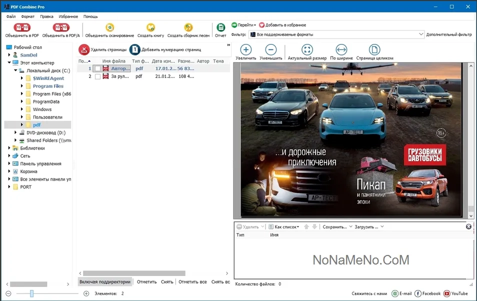Open the 'Формат' menu
477x301 pixels.
(27, 16)
